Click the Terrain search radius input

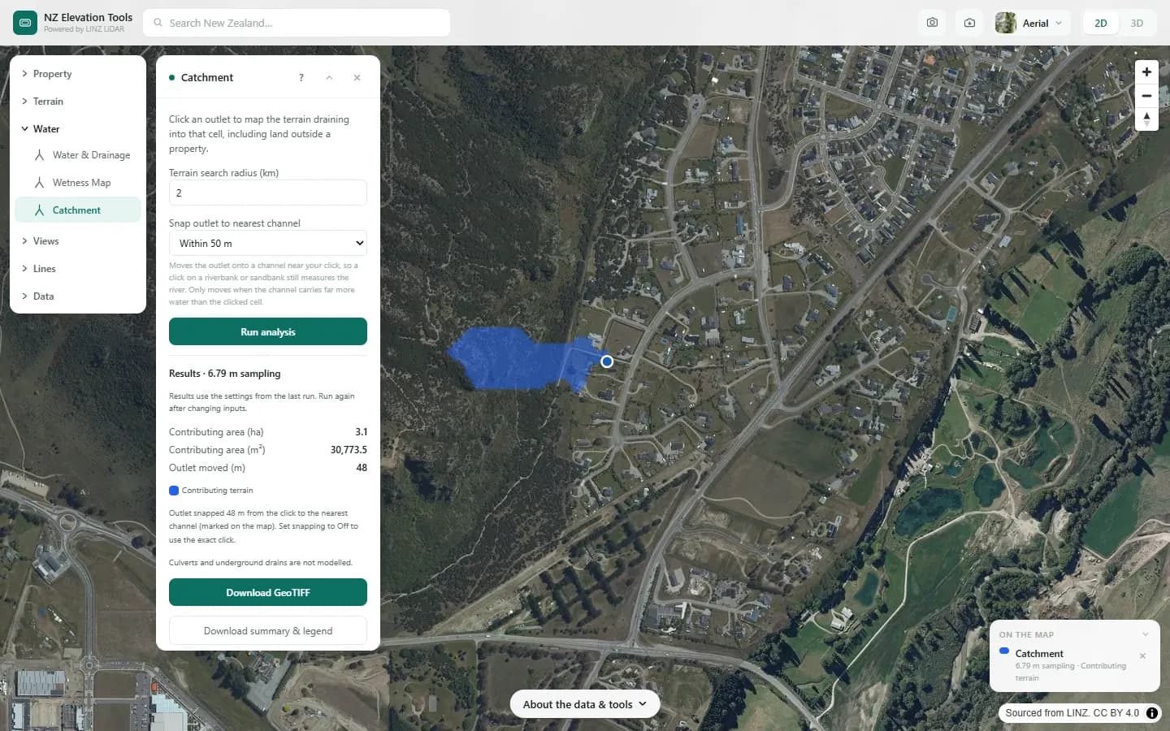[x=268, y=192]
